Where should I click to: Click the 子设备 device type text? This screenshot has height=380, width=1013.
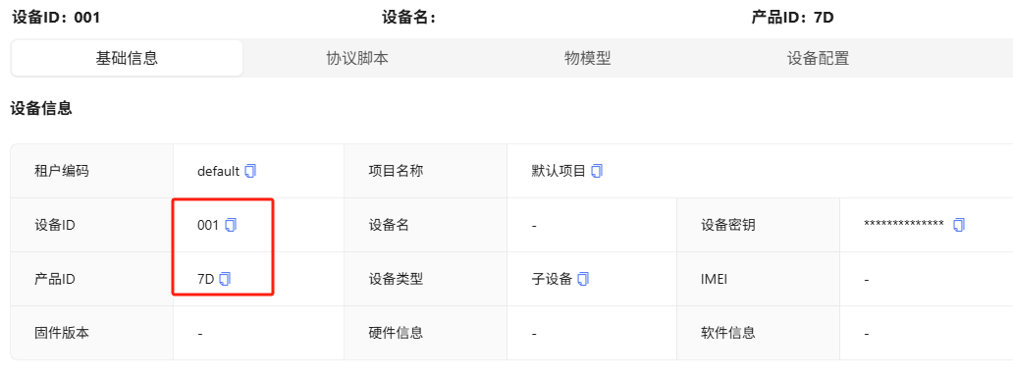coord(552,279)
